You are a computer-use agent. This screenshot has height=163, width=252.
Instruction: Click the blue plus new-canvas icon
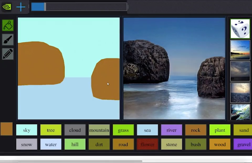[x=21, y=7]
